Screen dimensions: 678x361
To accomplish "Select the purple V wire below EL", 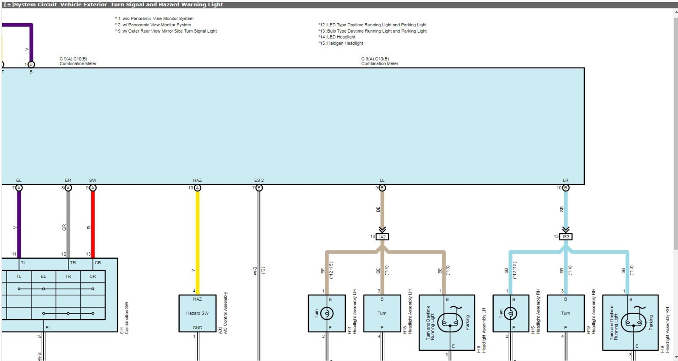I will click(19, 224).
